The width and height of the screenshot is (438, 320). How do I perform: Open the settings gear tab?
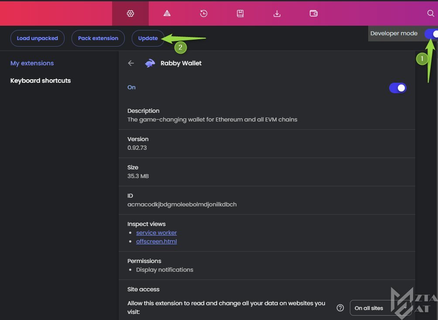[x=130, y=13]
